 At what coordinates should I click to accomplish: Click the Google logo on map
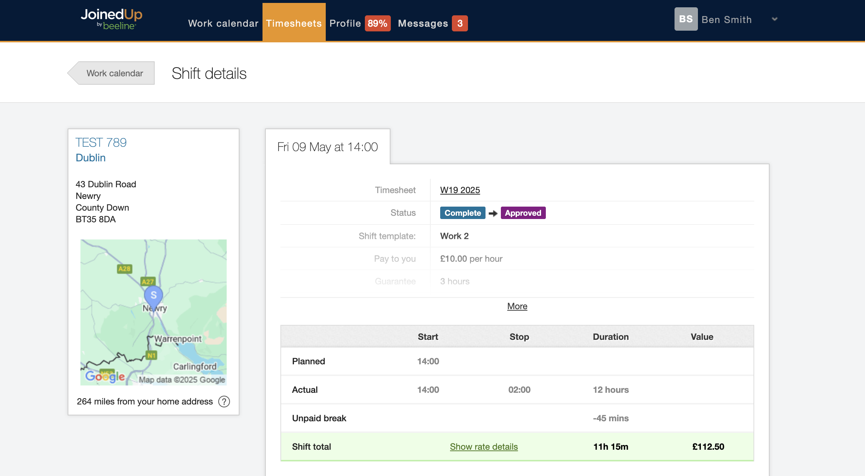pos(105,376)
